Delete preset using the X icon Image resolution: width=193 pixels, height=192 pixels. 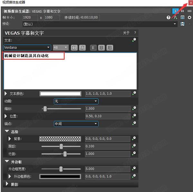[x=189, y=24]
